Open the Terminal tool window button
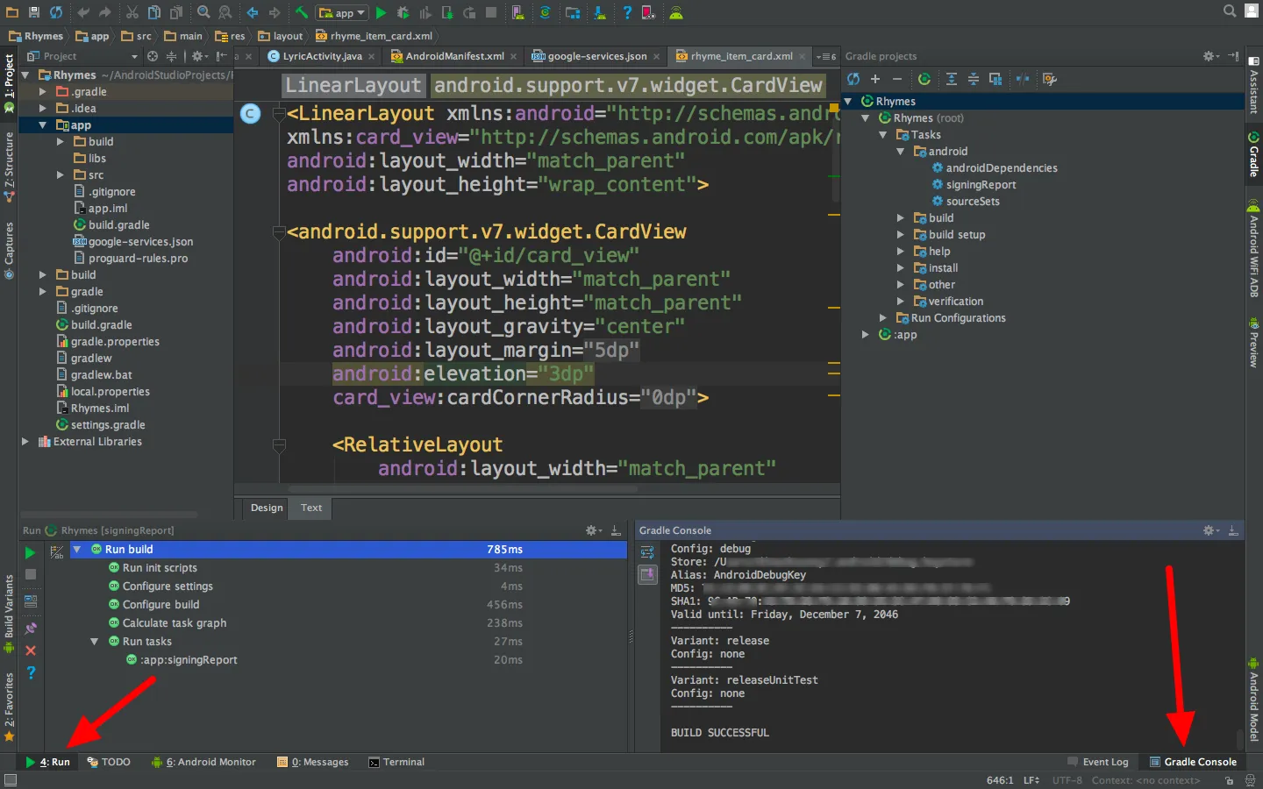1263x789 pixels. click(396, 762)
